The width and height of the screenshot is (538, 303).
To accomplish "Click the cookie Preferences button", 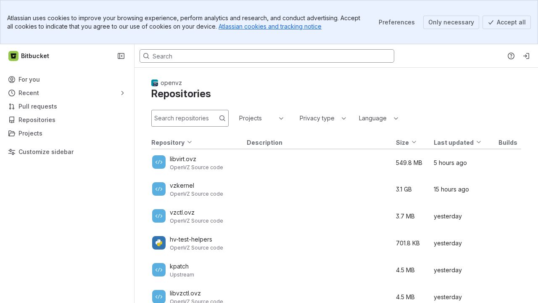I will (x=397, y=22).
